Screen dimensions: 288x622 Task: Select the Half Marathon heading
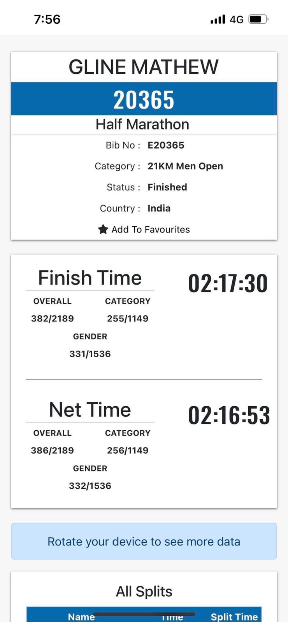142,124
